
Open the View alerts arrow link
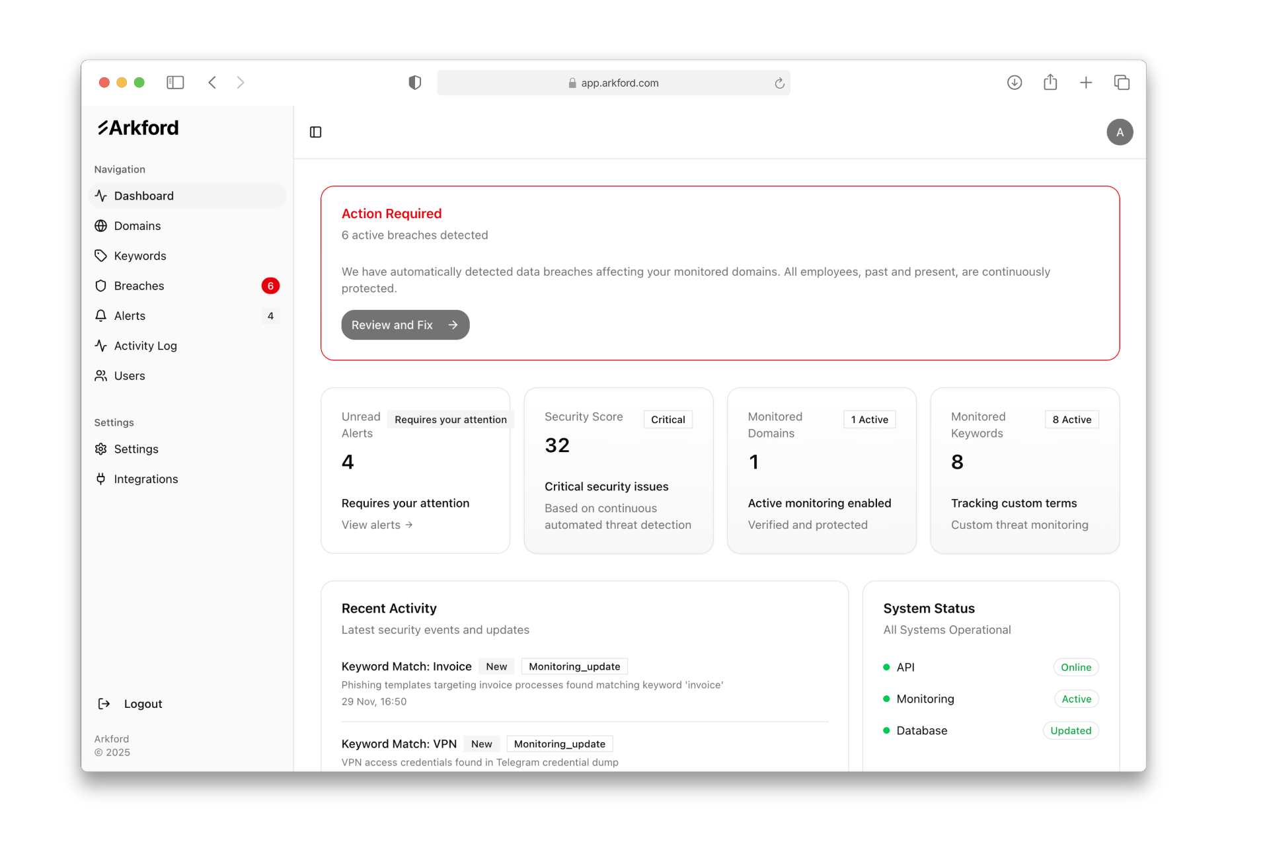click(408, 525)
